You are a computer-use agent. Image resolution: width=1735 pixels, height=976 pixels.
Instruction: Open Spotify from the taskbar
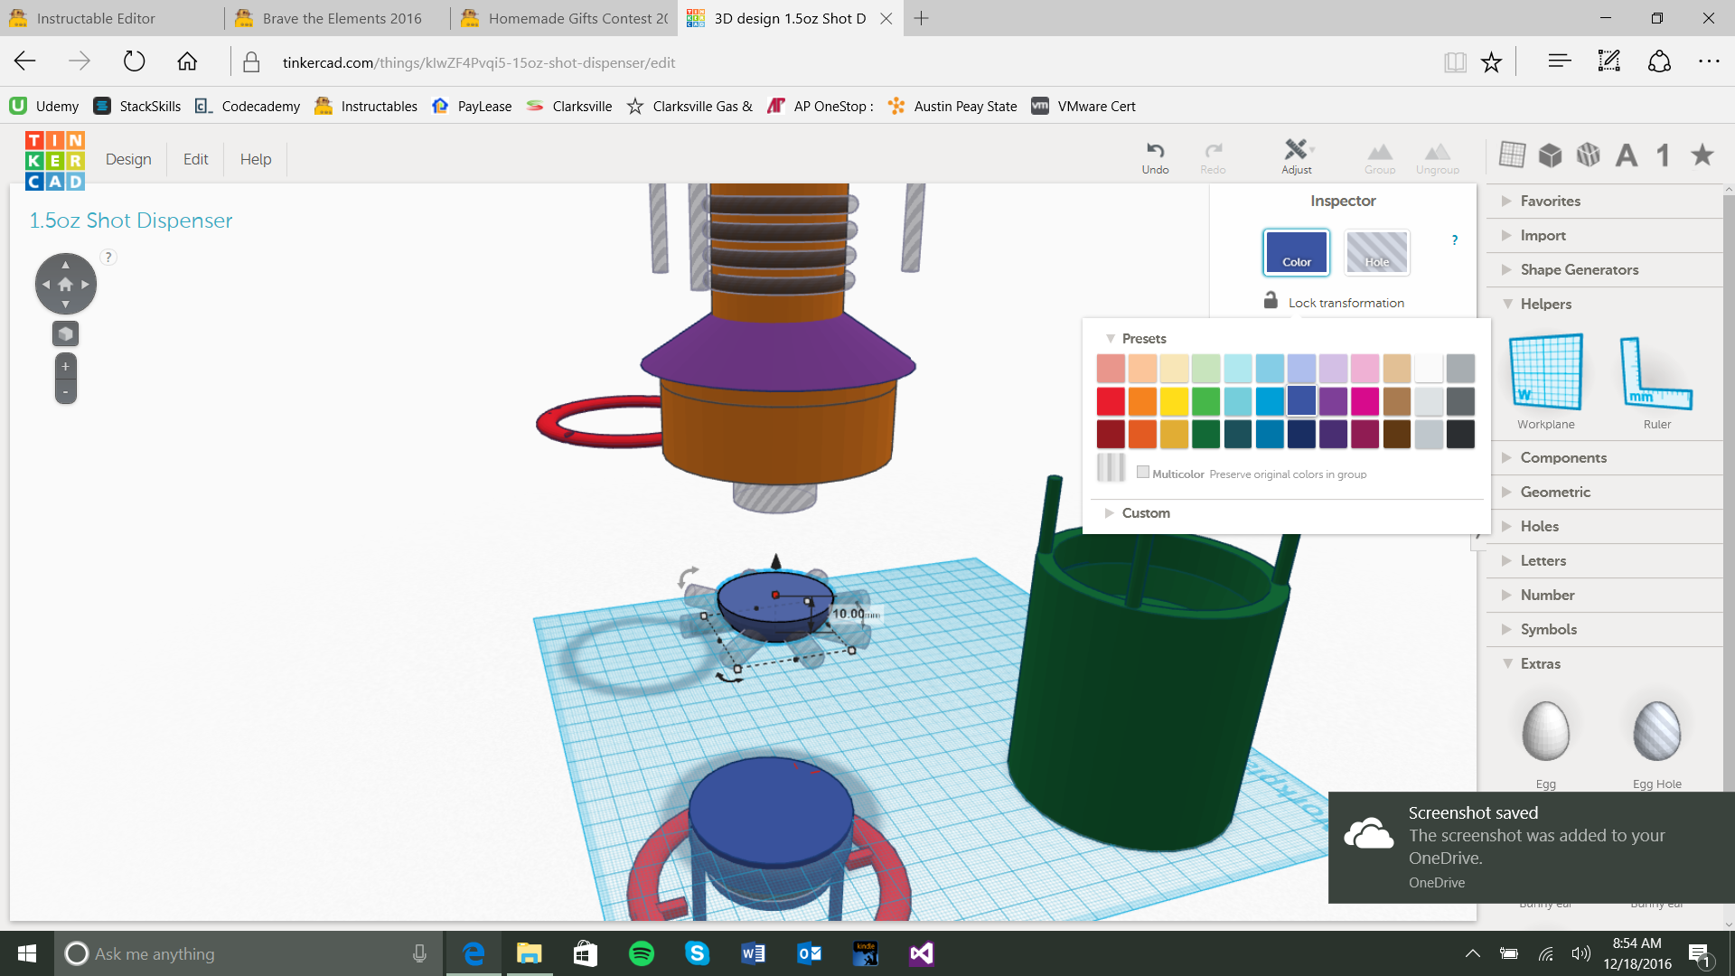[x=642, y=953]
